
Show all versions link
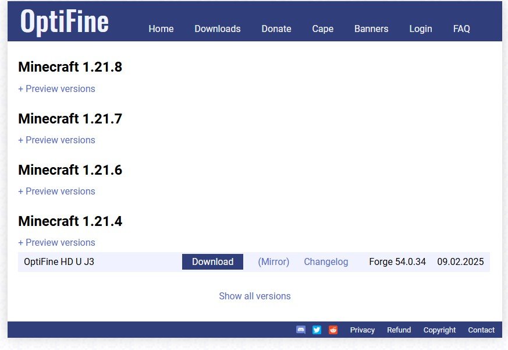coord(255,296)
